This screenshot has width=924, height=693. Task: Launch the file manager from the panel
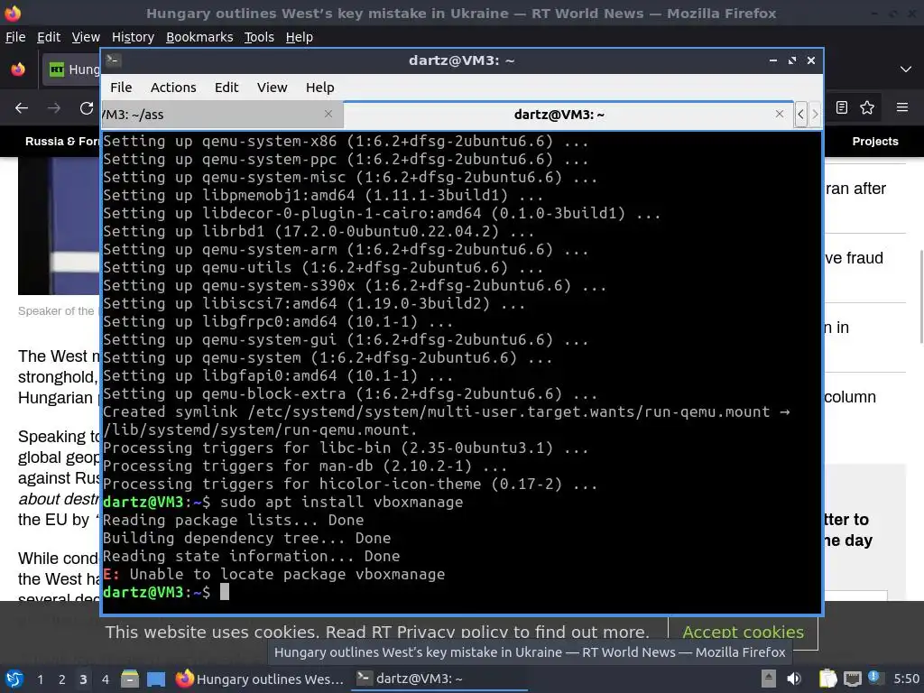(x=130, y=679)
